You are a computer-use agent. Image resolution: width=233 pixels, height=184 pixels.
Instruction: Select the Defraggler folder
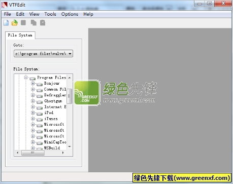point(55,95)
